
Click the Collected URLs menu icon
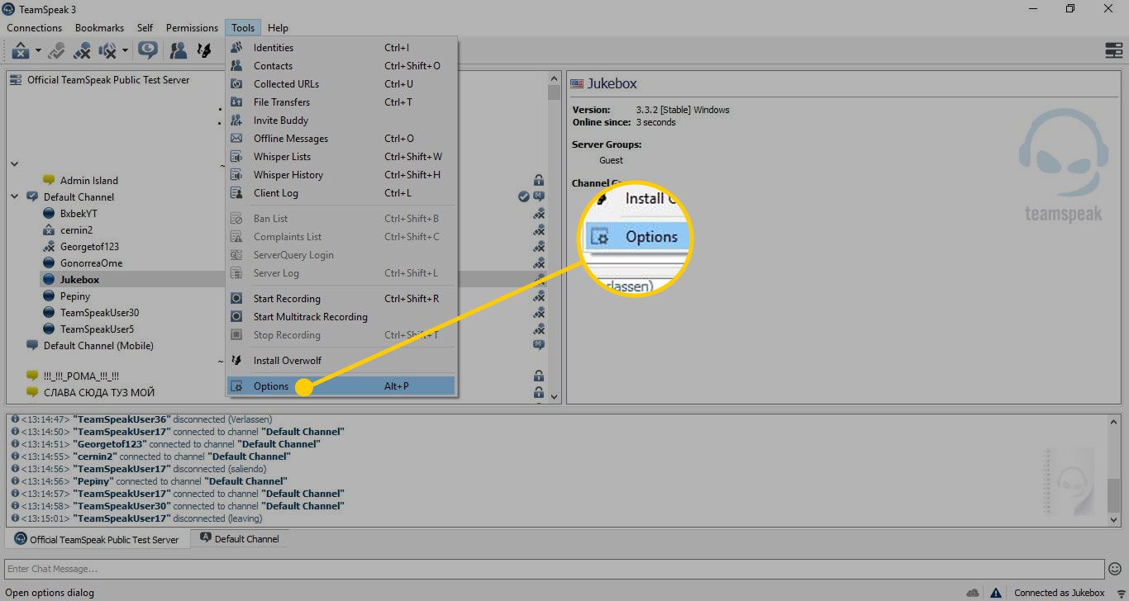tap(237, 84)
